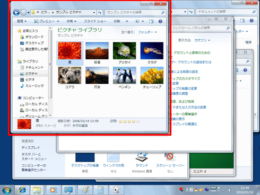Open the 共有 dropdown menu
This screenshot has height=195, width=260.
tap(71, 21)
